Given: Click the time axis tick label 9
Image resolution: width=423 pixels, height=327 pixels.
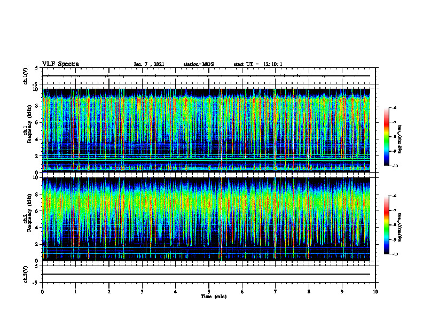Looking at the screenshot, I should click(x=342, y=292).
